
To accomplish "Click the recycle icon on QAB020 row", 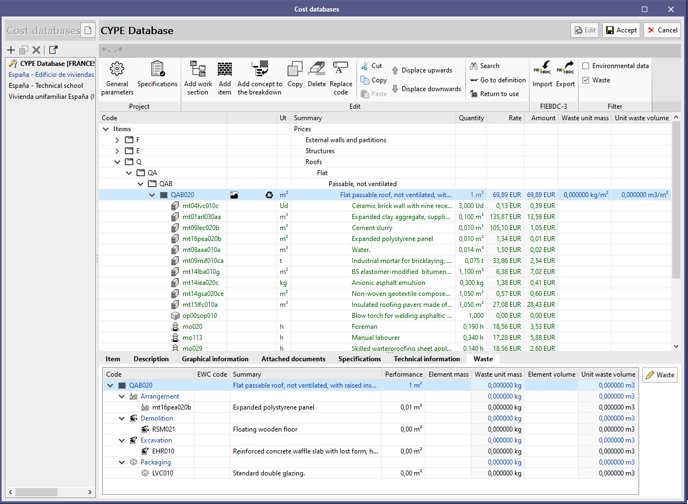I will (x=269, y=195).
